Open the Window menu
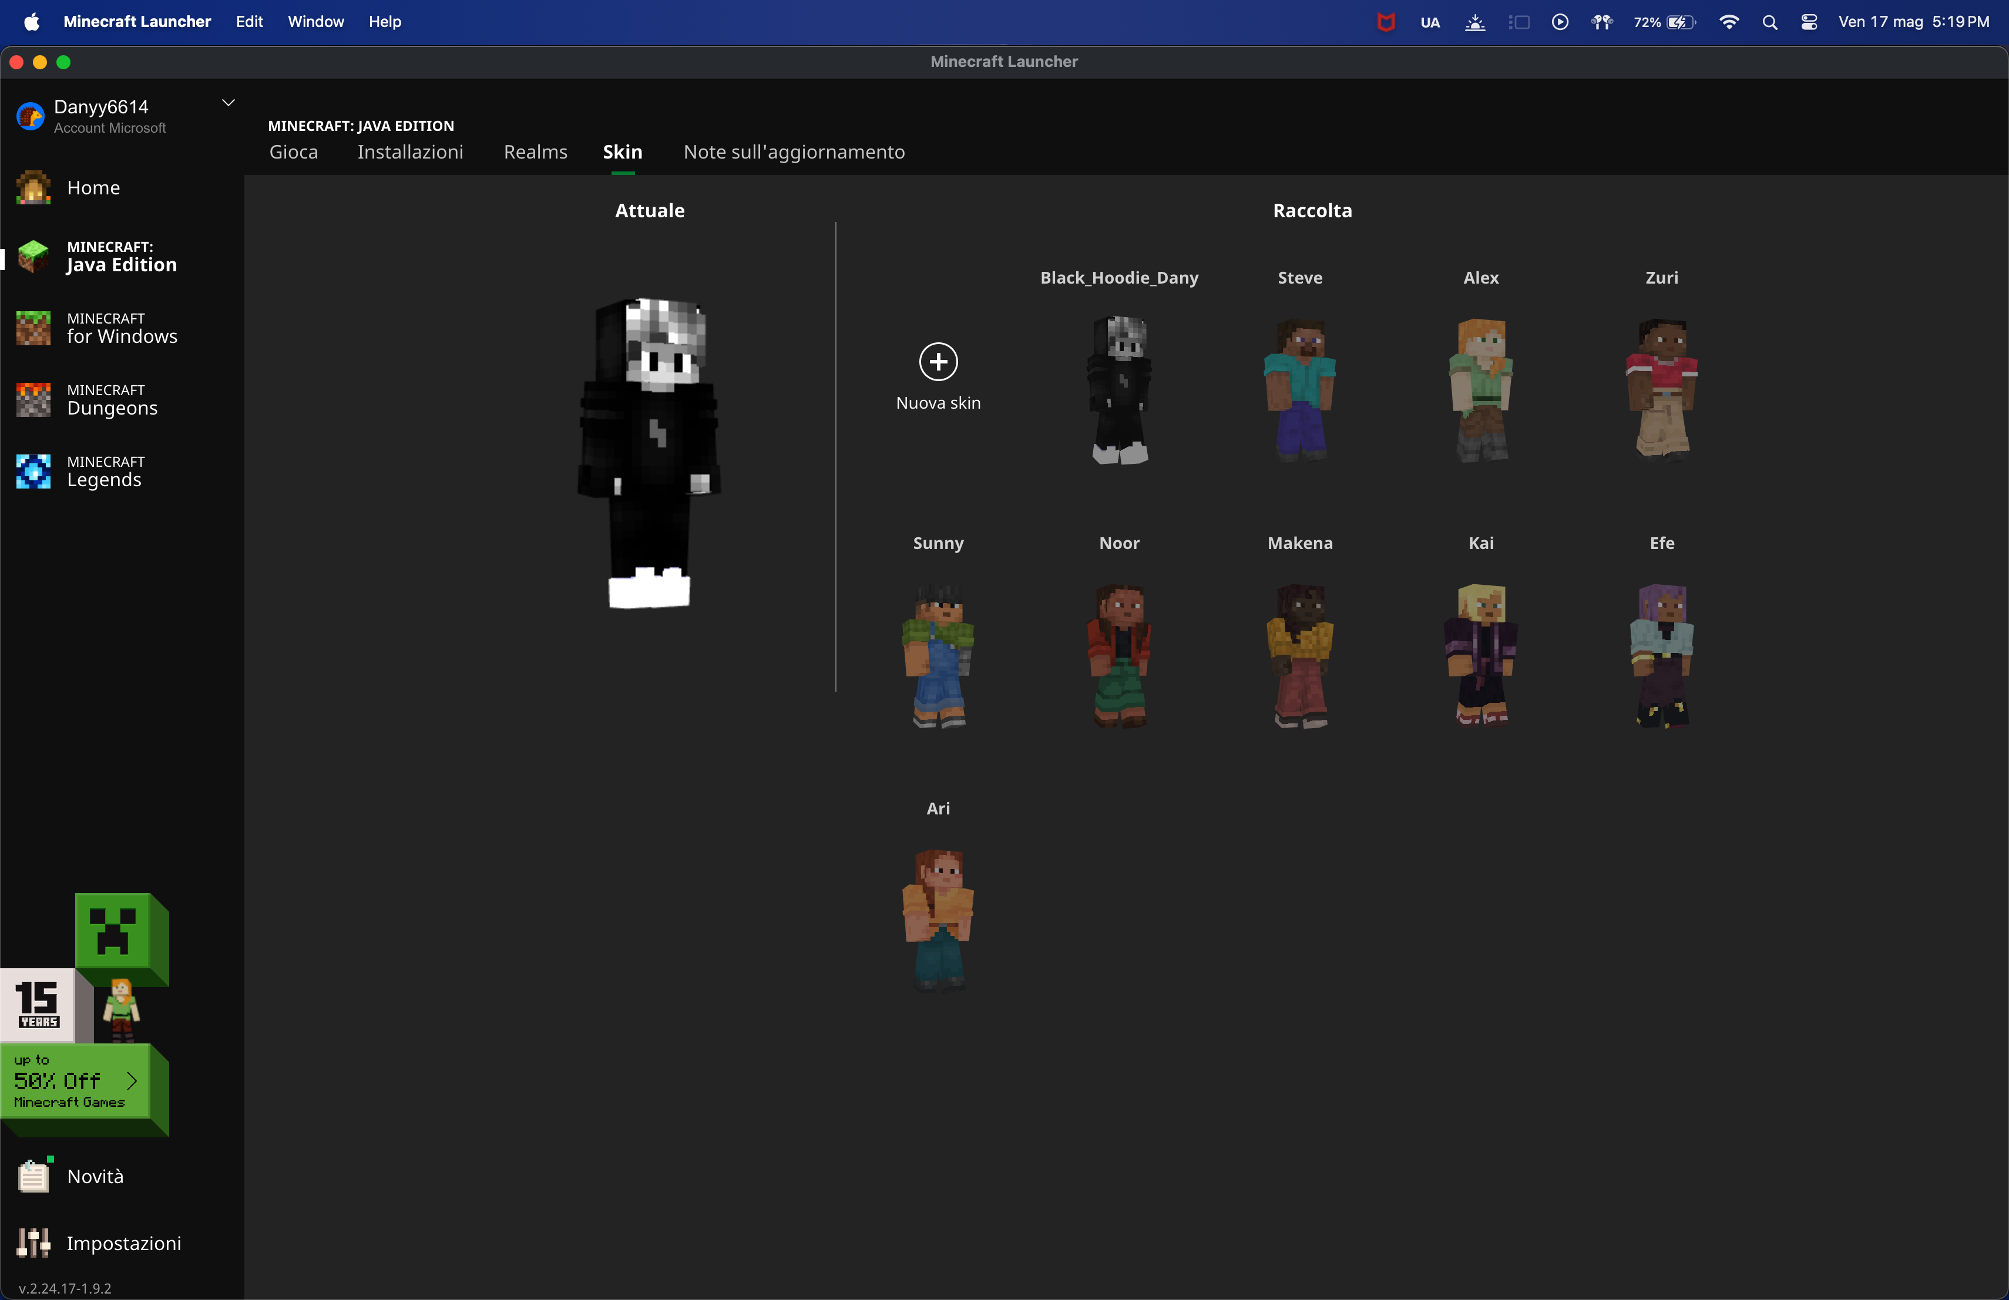This screenshot has width=2009, height=1300. click(315, 22)
